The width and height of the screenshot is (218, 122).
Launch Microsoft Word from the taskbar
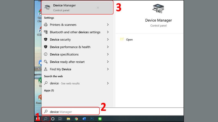point(84,119)
